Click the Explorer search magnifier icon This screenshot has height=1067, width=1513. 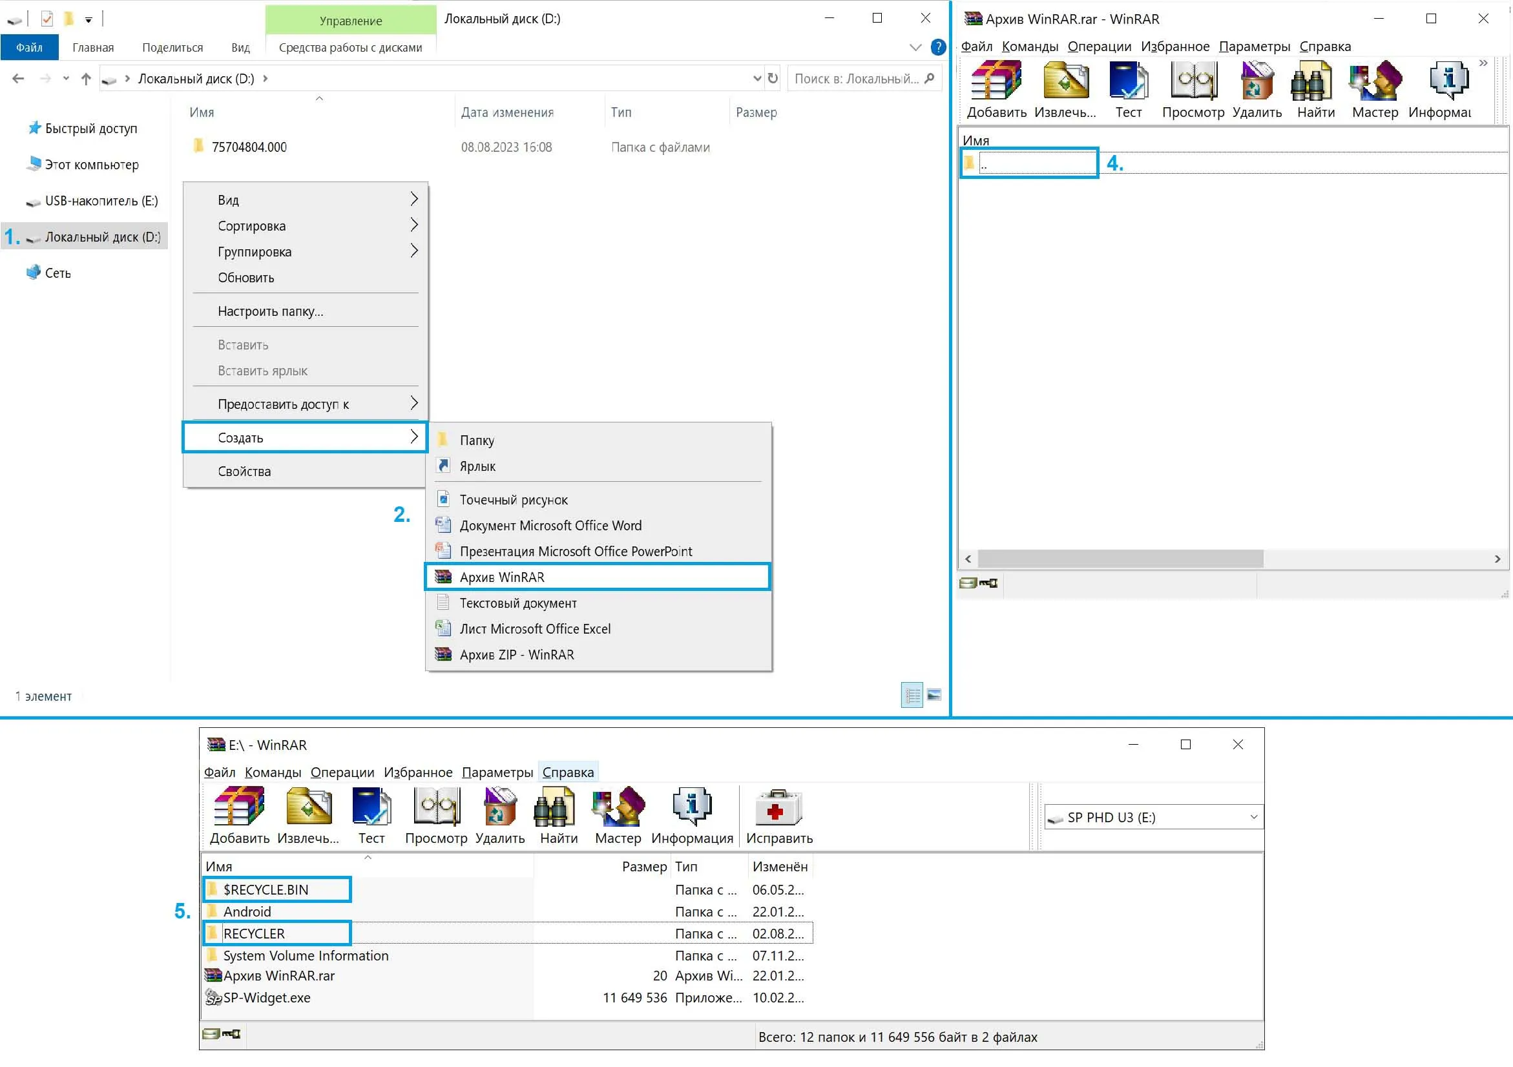click(x=929, y=78)
